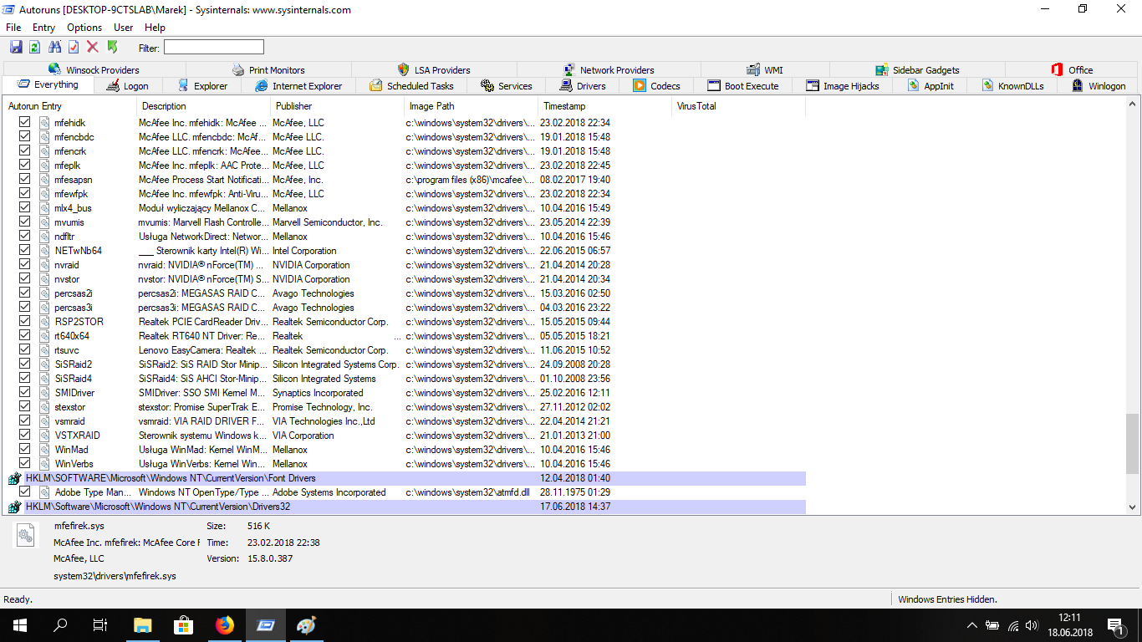Open the Windows Start menu

pos(19,625)
